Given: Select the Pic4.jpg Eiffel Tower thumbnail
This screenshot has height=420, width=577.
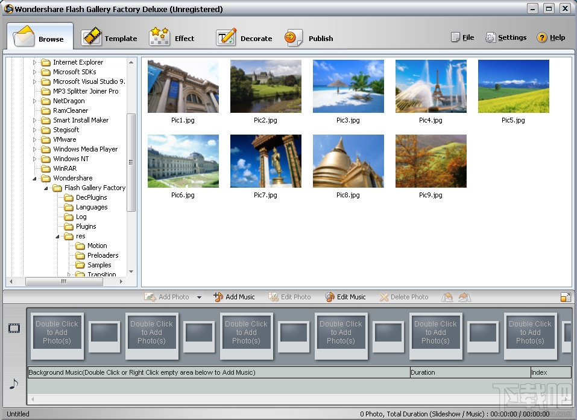Looking at the screenshot, I should pyautogui.click(x=430, y=86).
